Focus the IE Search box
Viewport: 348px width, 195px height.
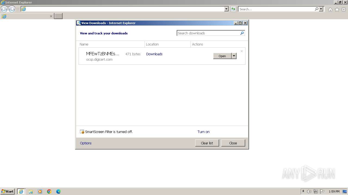276,9
